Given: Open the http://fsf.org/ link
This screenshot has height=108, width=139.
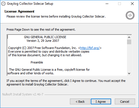Looking at the screenshot, I should (x=90, y=48).
